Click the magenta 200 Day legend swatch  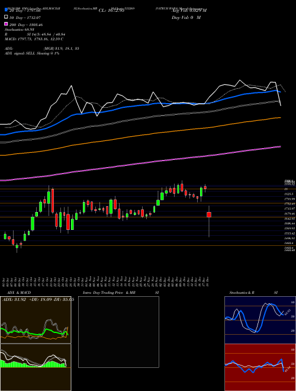tap(6, 24)
